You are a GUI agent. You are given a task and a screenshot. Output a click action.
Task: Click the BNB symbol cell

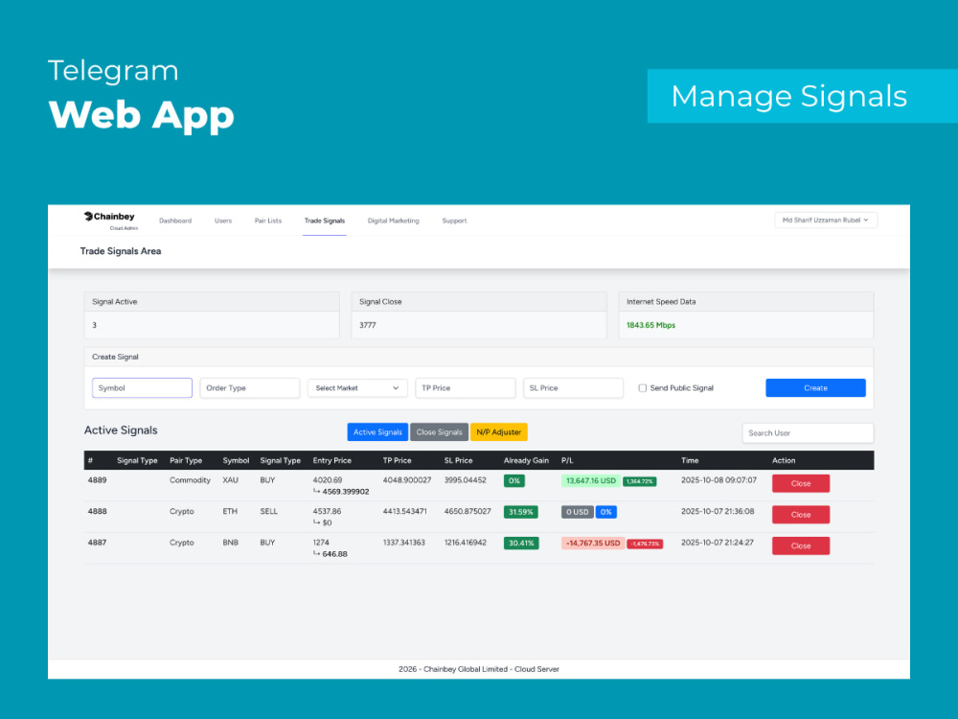230,543
